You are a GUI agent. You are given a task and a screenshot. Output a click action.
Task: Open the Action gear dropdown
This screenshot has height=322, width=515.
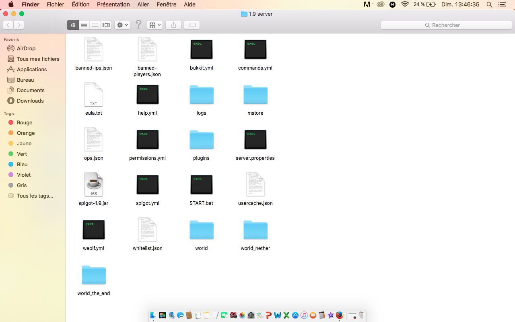point(122,25)
